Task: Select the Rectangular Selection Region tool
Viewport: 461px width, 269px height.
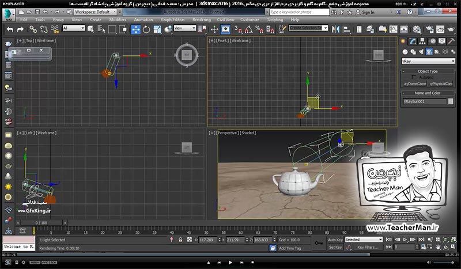Action: [x=112, y=29]
